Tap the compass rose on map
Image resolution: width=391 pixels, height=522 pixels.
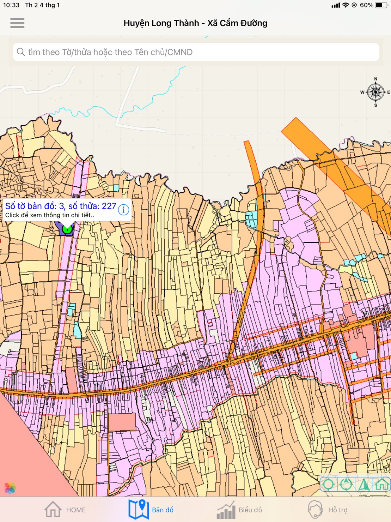click(x=375, y=92)
